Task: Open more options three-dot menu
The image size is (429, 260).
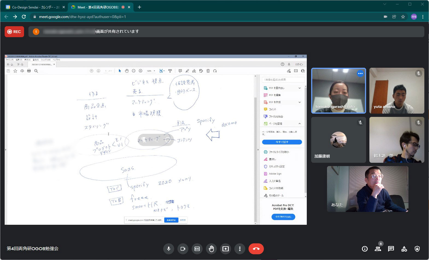Action: [240, 249]
